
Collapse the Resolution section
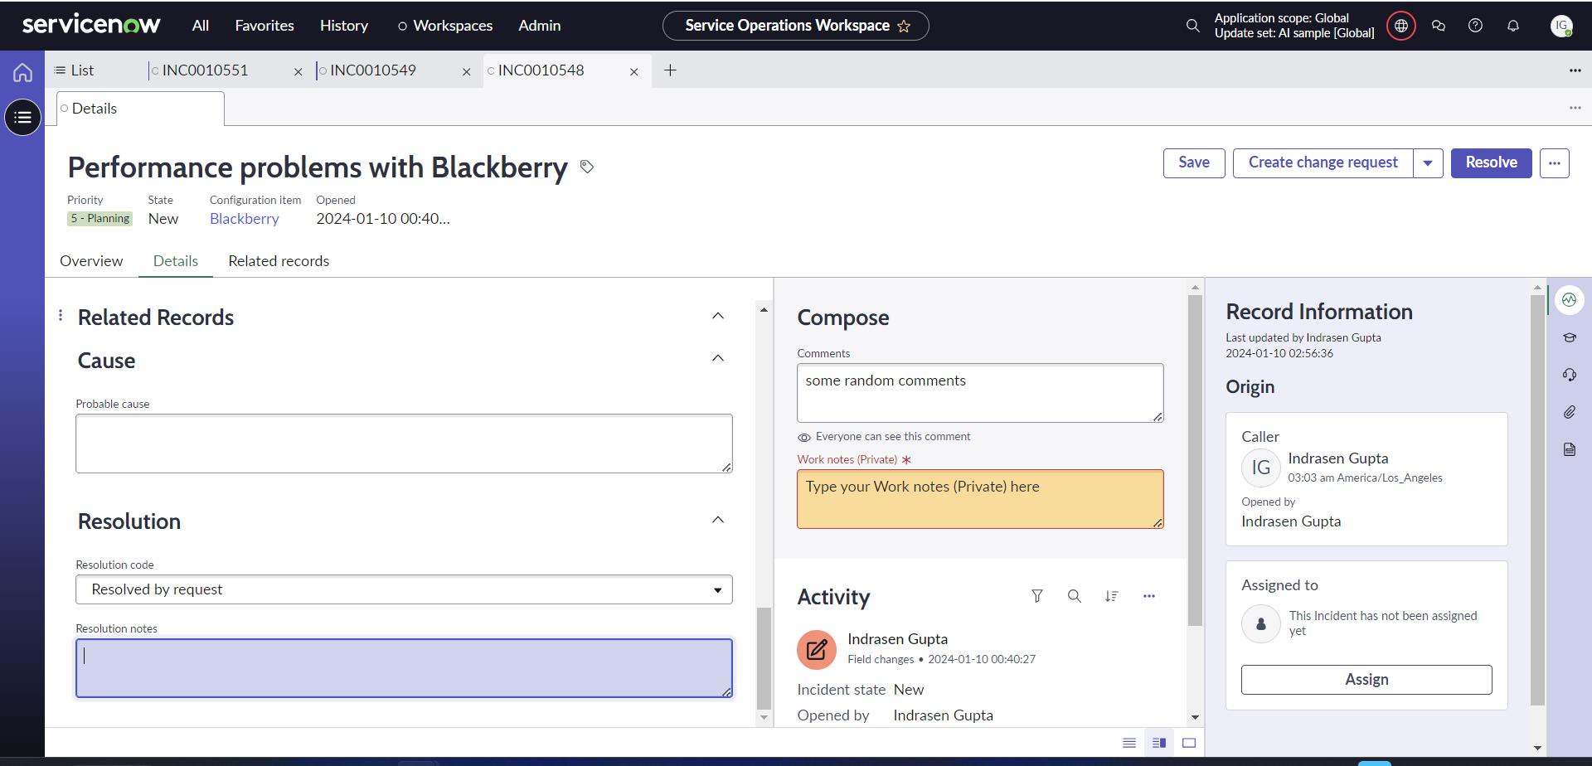point(718,520)
